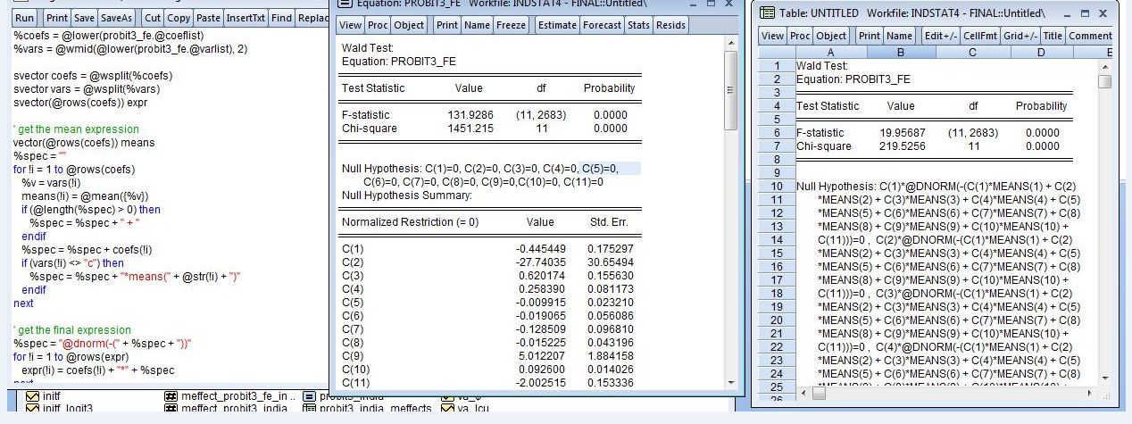Open Proc menu in PROBIT3_FE equation window
This screenshot has height=424, width=1132.
pos(379,25)
